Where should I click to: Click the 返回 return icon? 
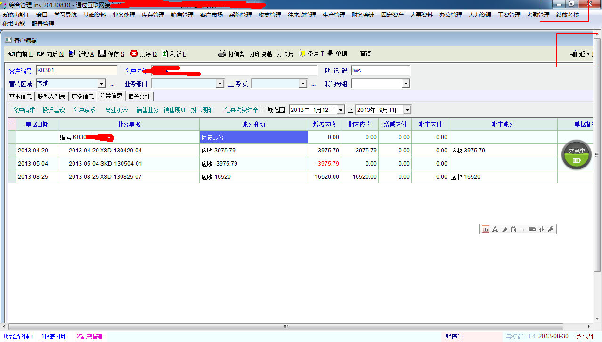click(573, 54)
